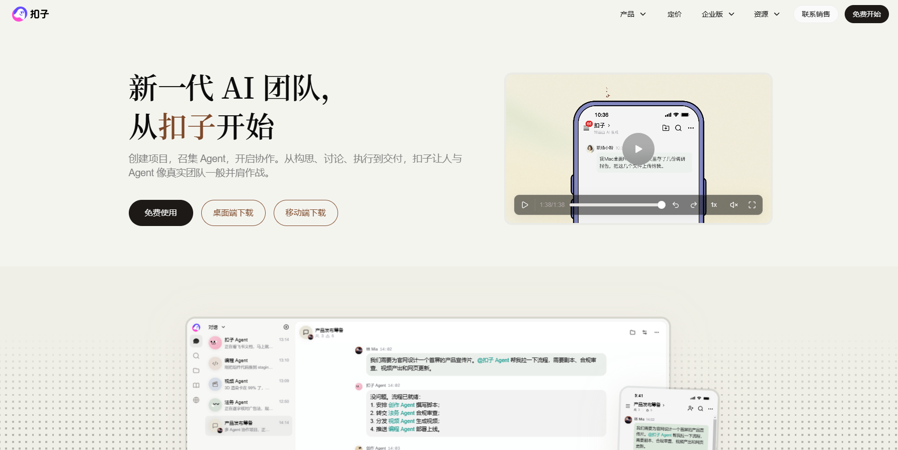898x450 pixels.
Task: Click the forward arrow in the video controls
Action: pyautogui.click(x=694, y=205)
